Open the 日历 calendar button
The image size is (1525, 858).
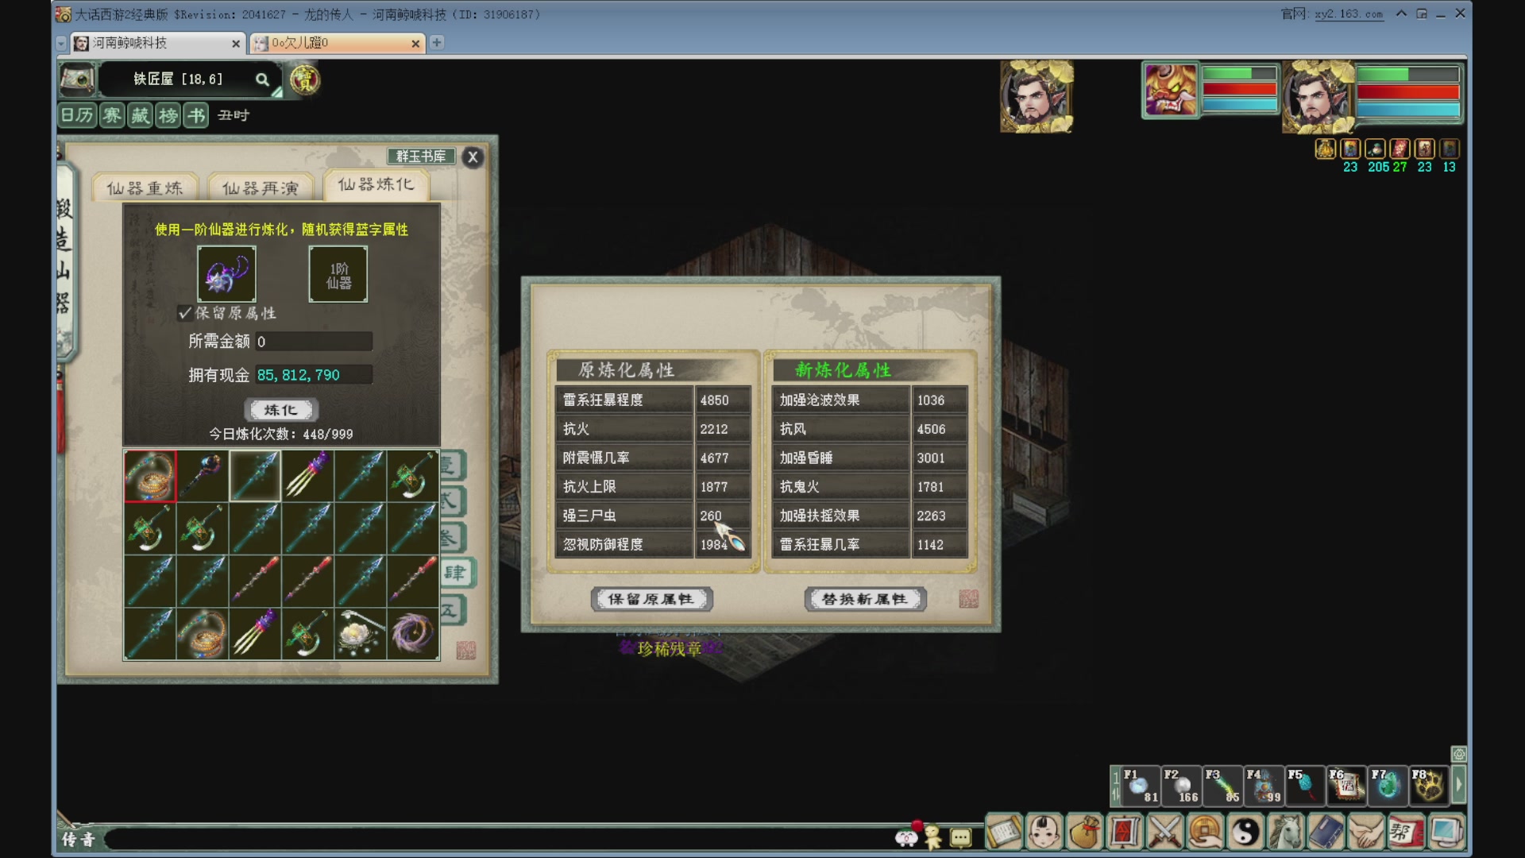pyautogui.click(x=77, y=116)
